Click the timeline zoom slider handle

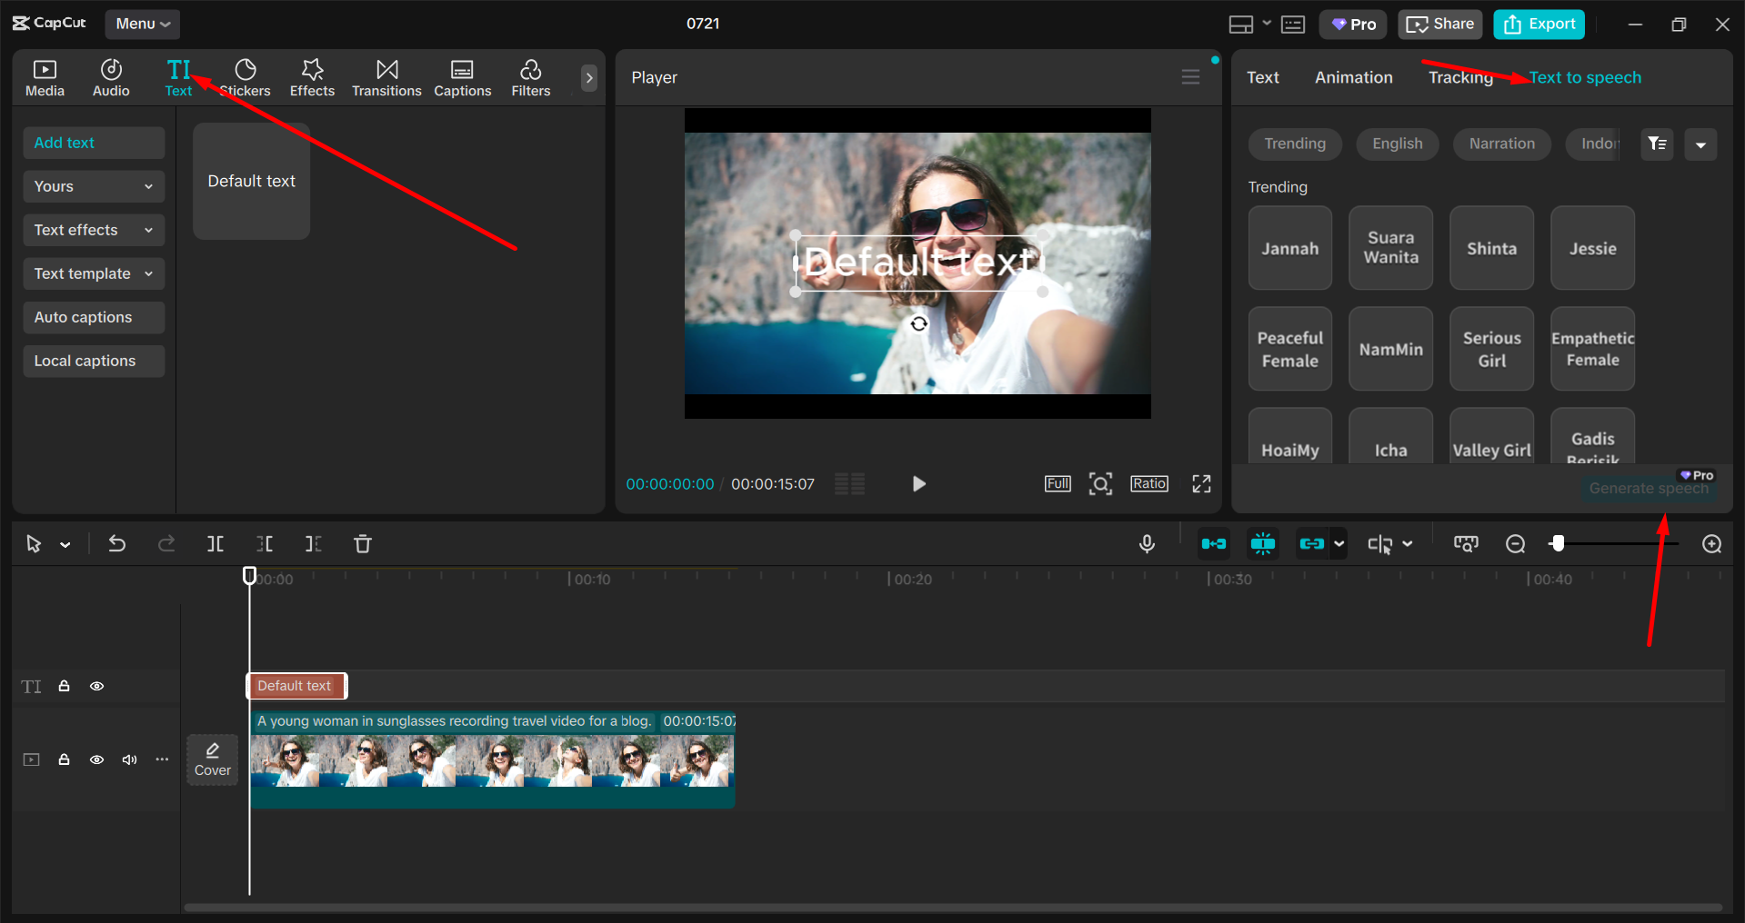[x=1559, y=544]
